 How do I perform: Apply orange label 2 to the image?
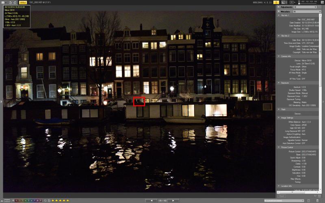pyautogui.click(x=19, y=201)
